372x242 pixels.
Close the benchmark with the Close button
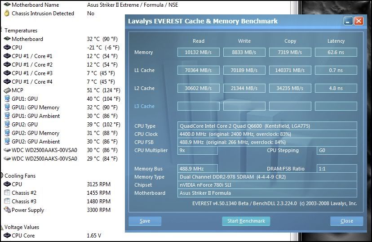[x=346, y=221]
